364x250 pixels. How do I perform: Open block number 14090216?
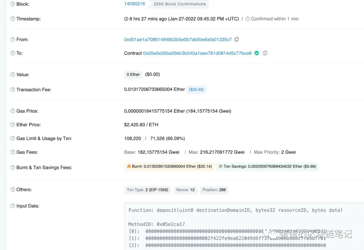pos(135,4)
